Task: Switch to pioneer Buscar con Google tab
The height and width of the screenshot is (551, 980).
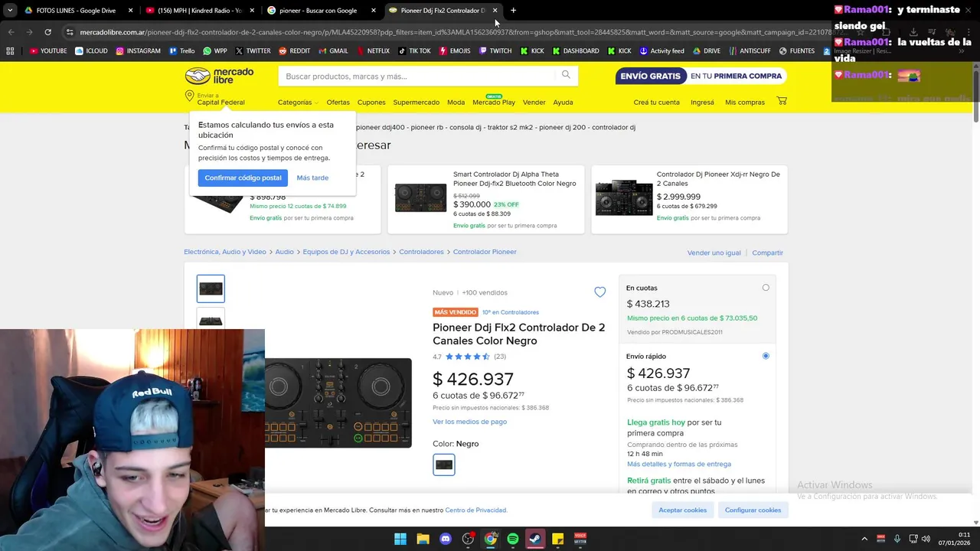Action: [322, 11]
